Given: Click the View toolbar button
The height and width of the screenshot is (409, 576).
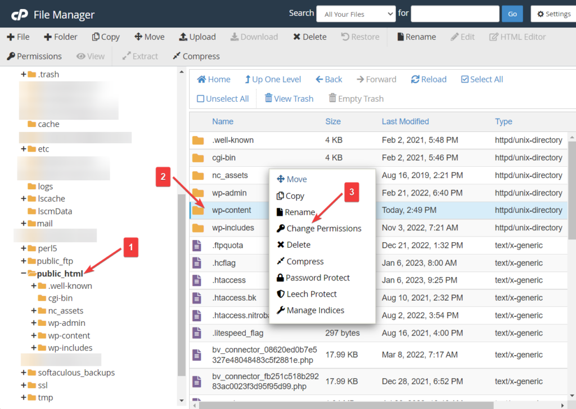Looking at the screenshot, I should 91,56.
